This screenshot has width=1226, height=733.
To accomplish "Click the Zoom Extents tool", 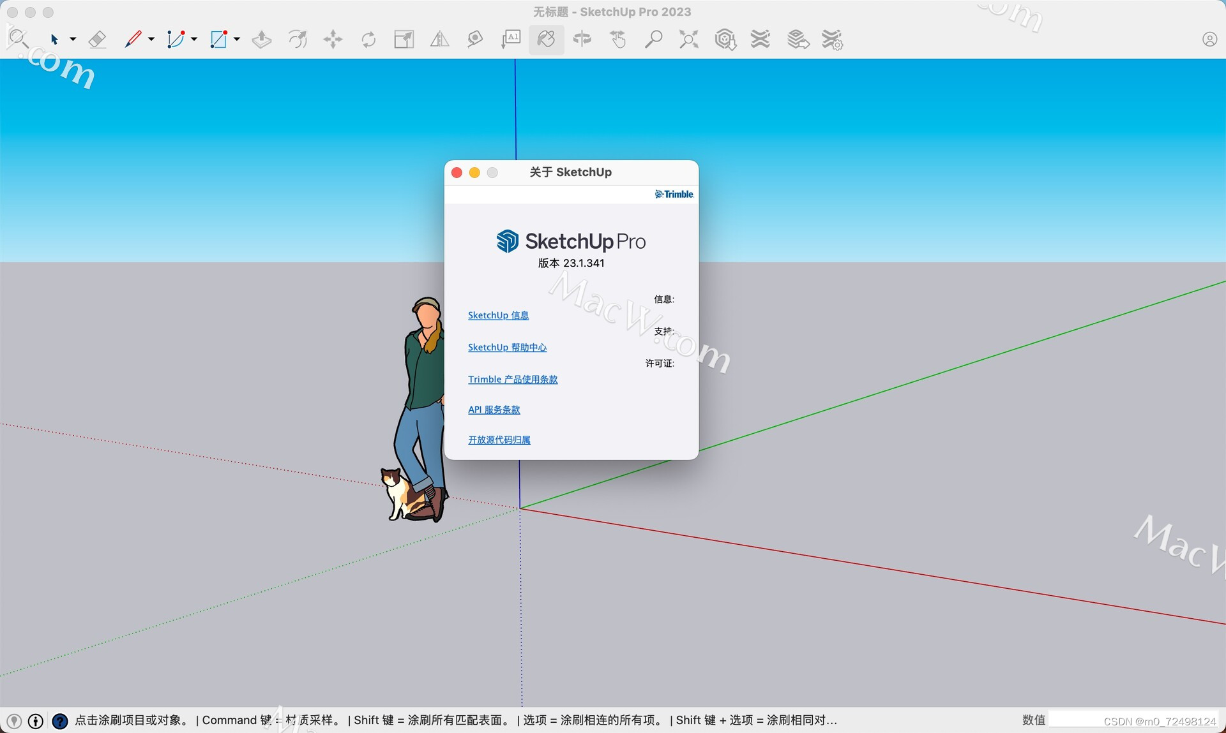I will click(688, 40).
